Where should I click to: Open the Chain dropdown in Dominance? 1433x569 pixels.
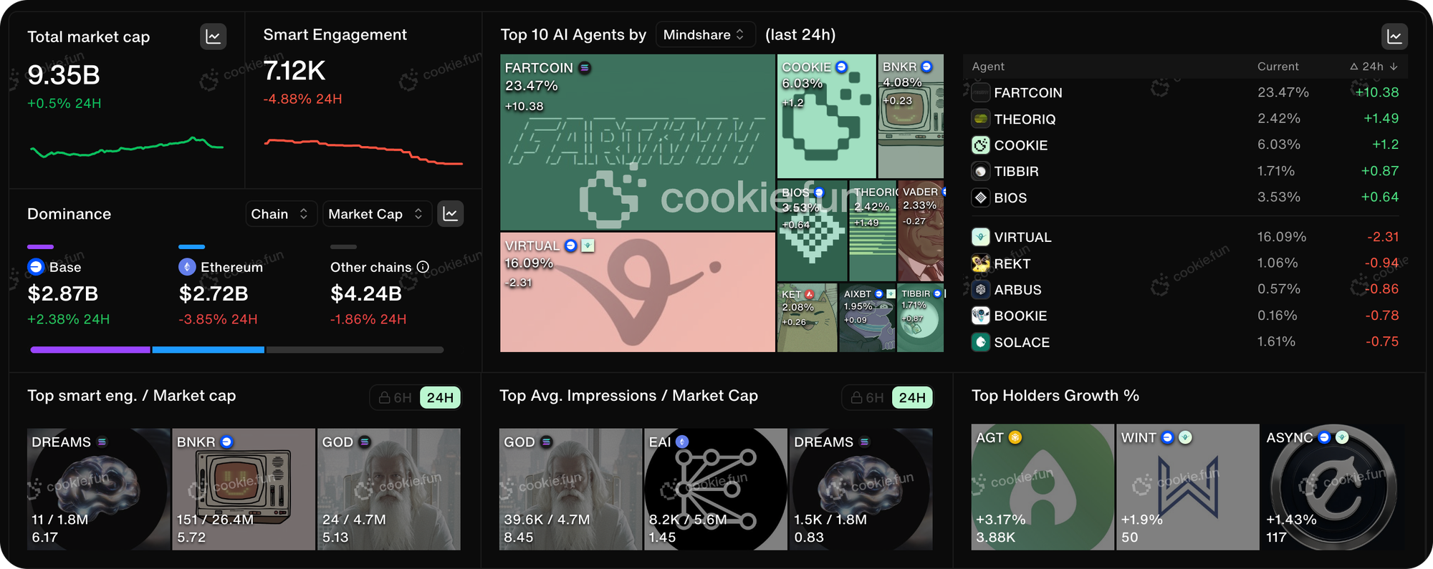pyautogui.click(x=280, y=214)
